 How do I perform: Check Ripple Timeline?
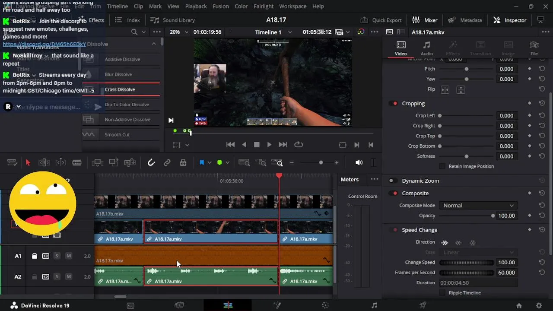click(442, 293)
